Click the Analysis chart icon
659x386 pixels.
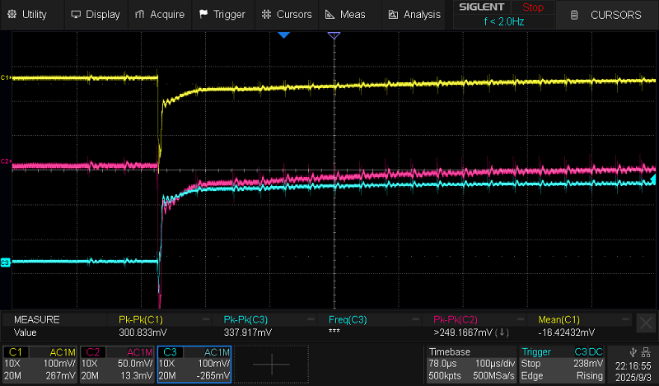pos(393,14)
